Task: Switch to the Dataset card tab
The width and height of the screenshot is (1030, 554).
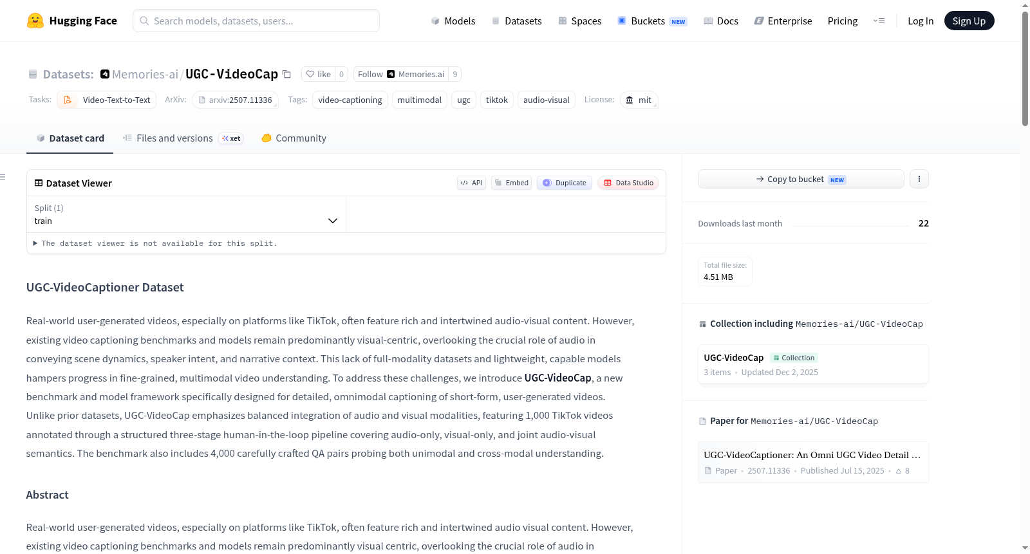Action: click(x=70, y=138)
